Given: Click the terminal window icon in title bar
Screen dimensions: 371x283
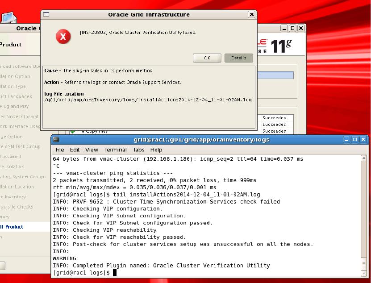Looking at the screenshot, I should [x=56, y=140].
